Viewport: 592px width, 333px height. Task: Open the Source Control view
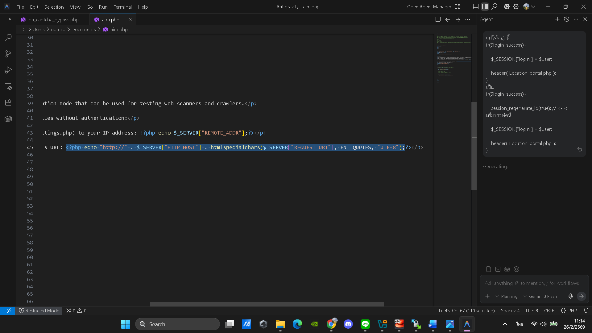tap(8, 54)
